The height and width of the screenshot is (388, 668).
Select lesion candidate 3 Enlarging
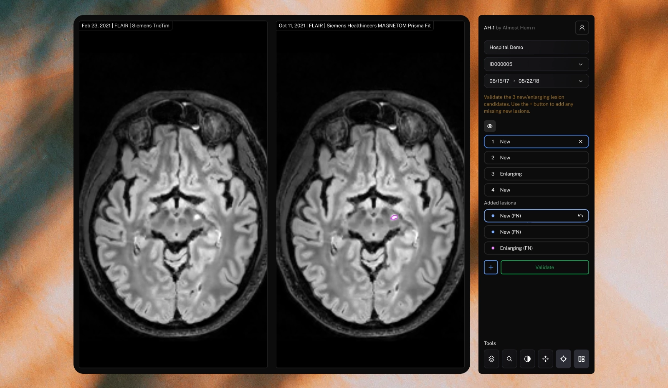pyautogui.click(x=536, y=174)
